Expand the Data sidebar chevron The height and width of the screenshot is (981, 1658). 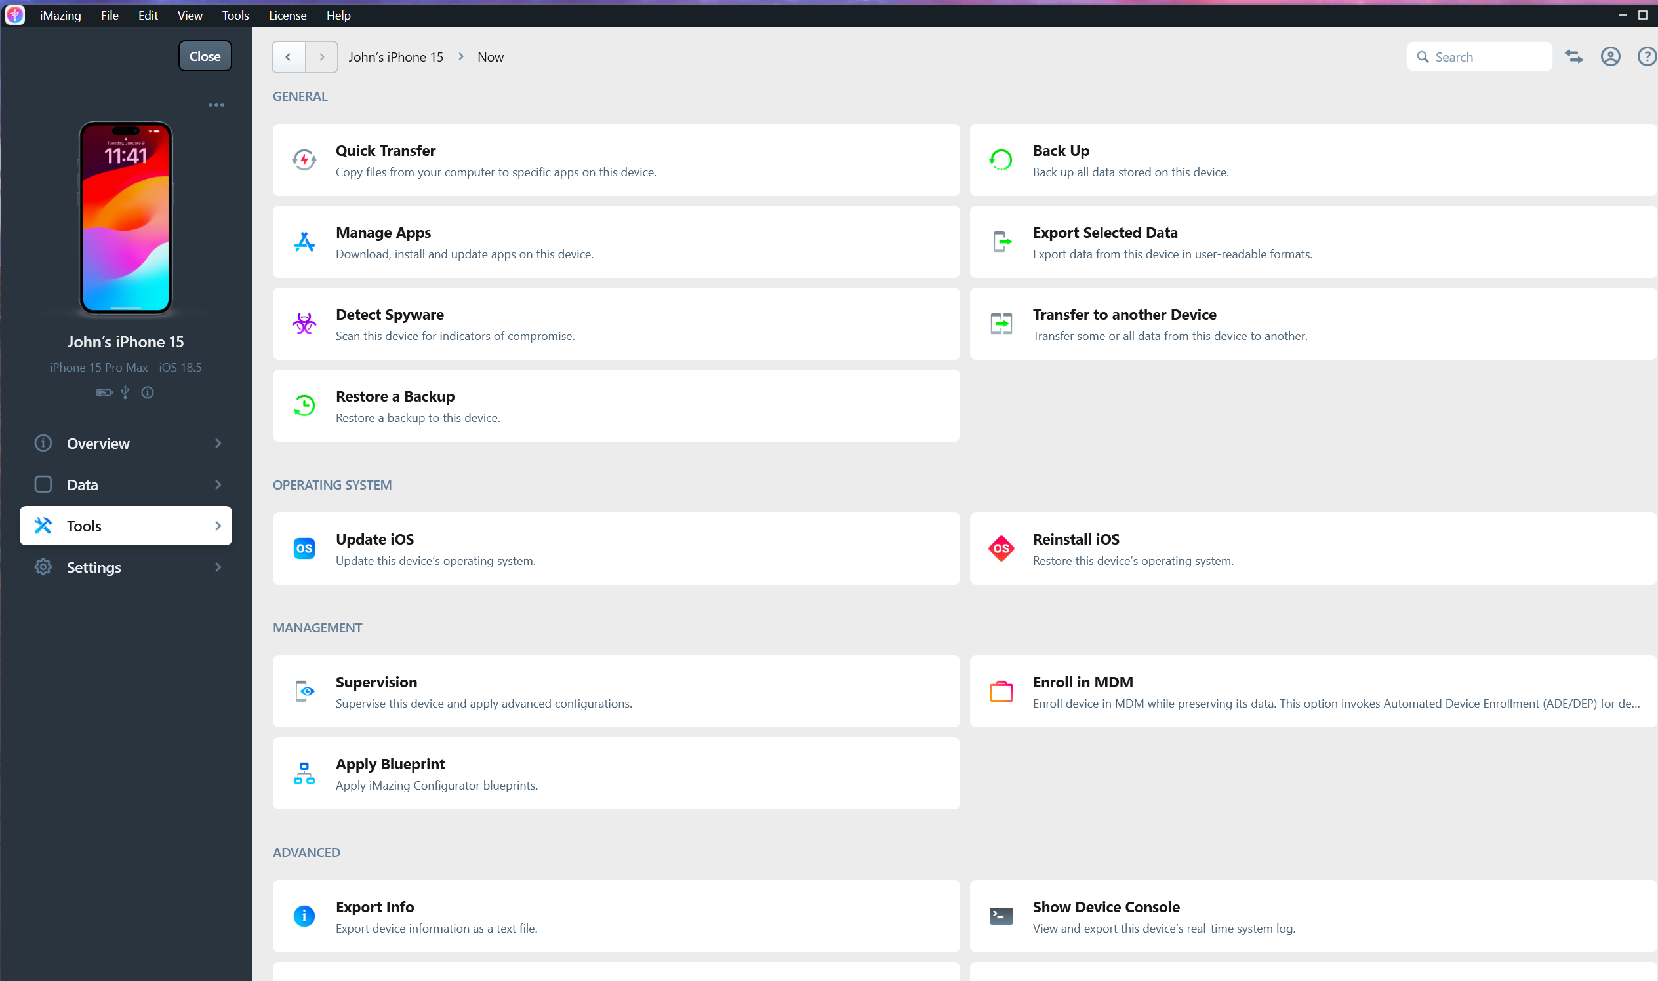pyautogui.click(x=218, y=484)
